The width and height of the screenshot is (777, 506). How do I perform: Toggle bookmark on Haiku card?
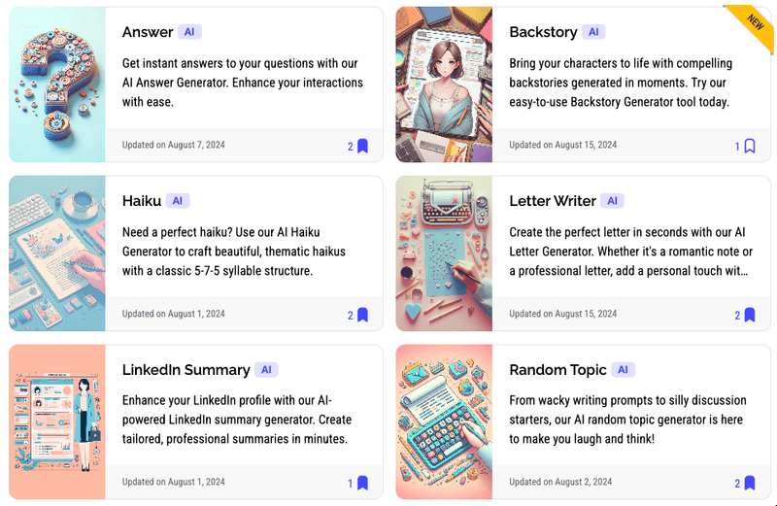click(x=362, y=316)
